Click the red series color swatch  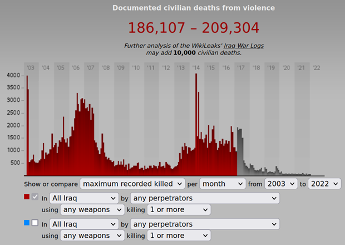click(x=27, y=197)
